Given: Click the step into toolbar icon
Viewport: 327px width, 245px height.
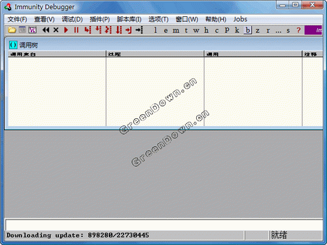Looking at the screenshot, I should point(88,30).
